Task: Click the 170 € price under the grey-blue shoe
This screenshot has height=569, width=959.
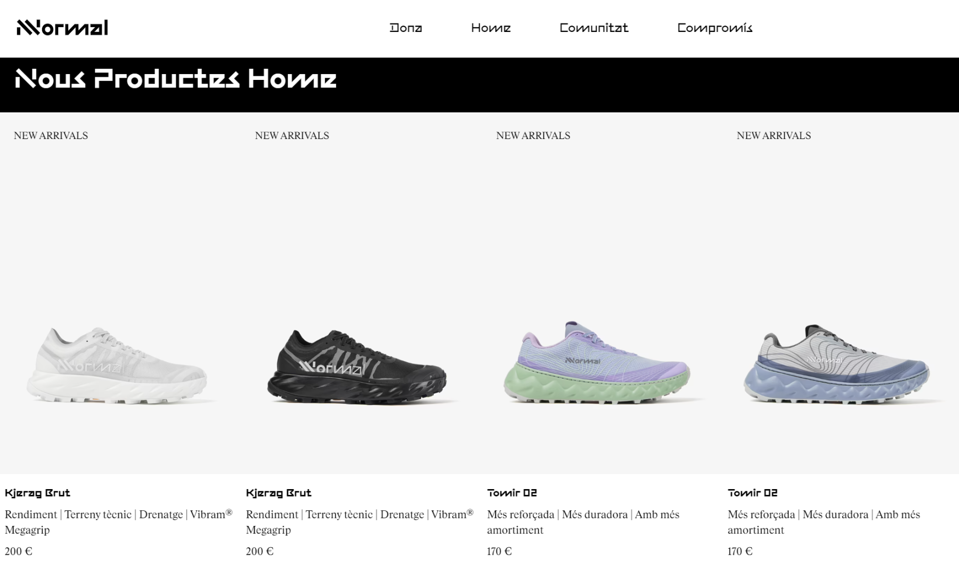Action: click(740, 551)
